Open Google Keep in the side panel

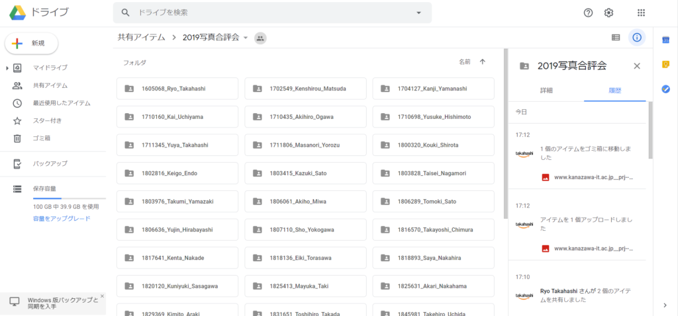click(x=666, y=64)
